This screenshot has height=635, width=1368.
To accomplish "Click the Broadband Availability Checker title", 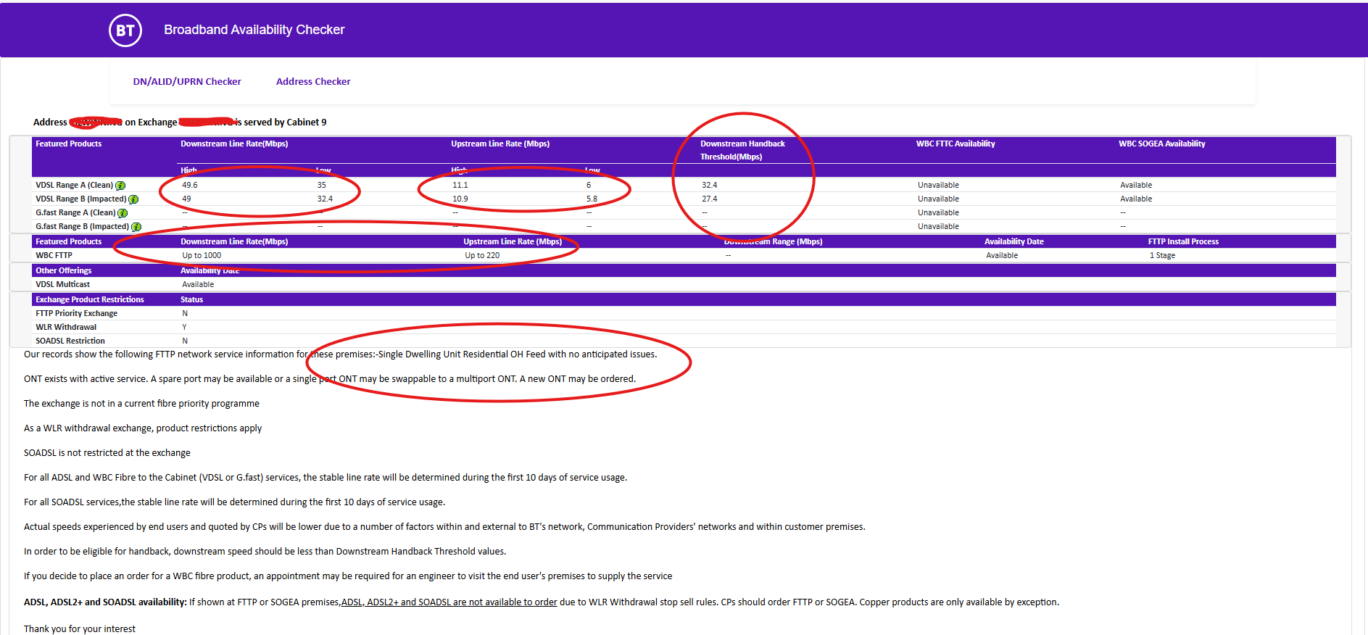I will 254,30.
